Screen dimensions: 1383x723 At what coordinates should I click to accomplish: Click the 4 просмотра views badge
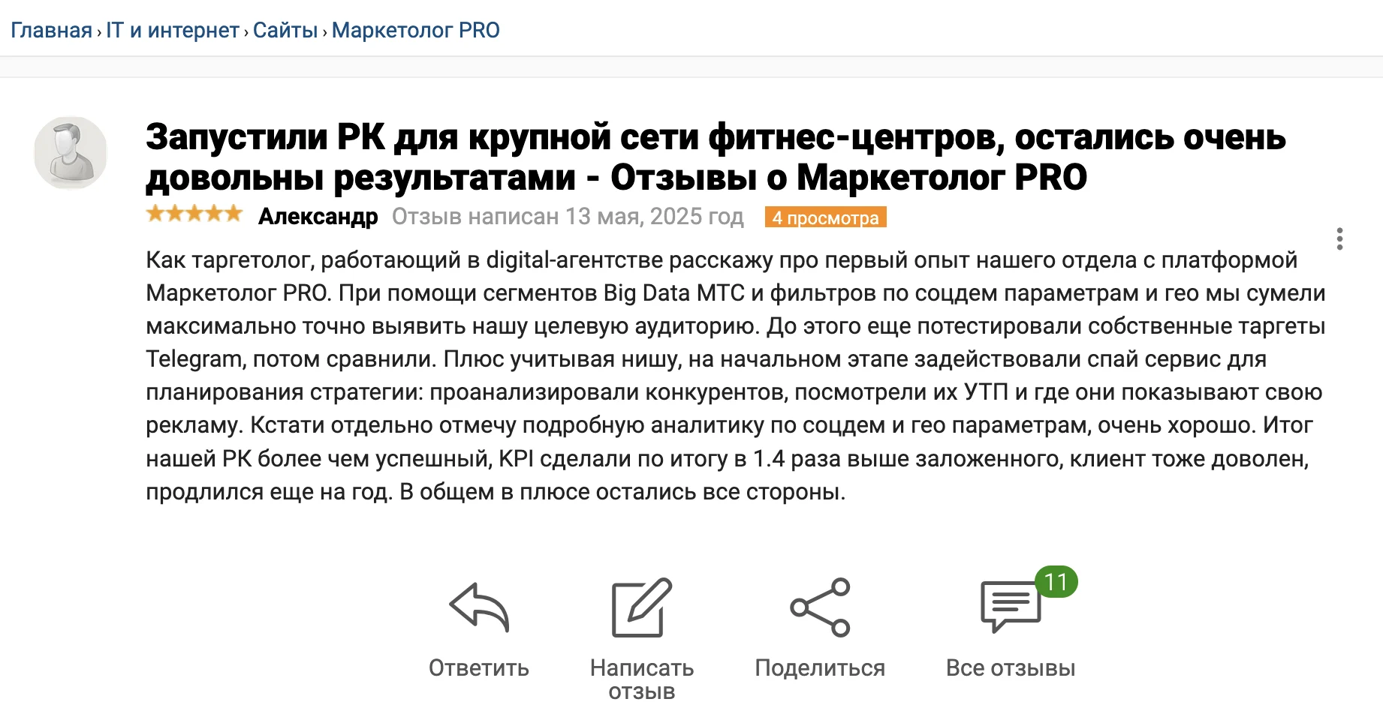[x=826, y=217]
